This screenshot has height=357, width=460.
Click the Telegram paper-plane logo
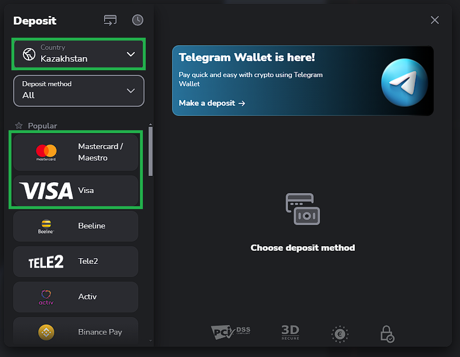click(405, 82)
